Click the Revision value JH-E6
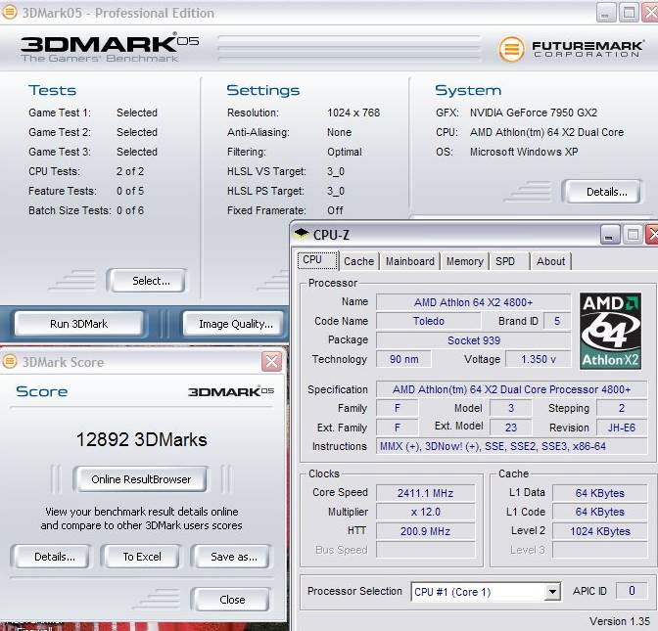 (x=622, y=428)
